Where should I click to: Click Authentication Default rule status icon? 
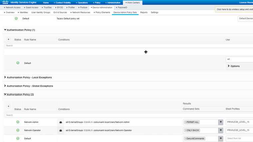(x=18, y=63)
